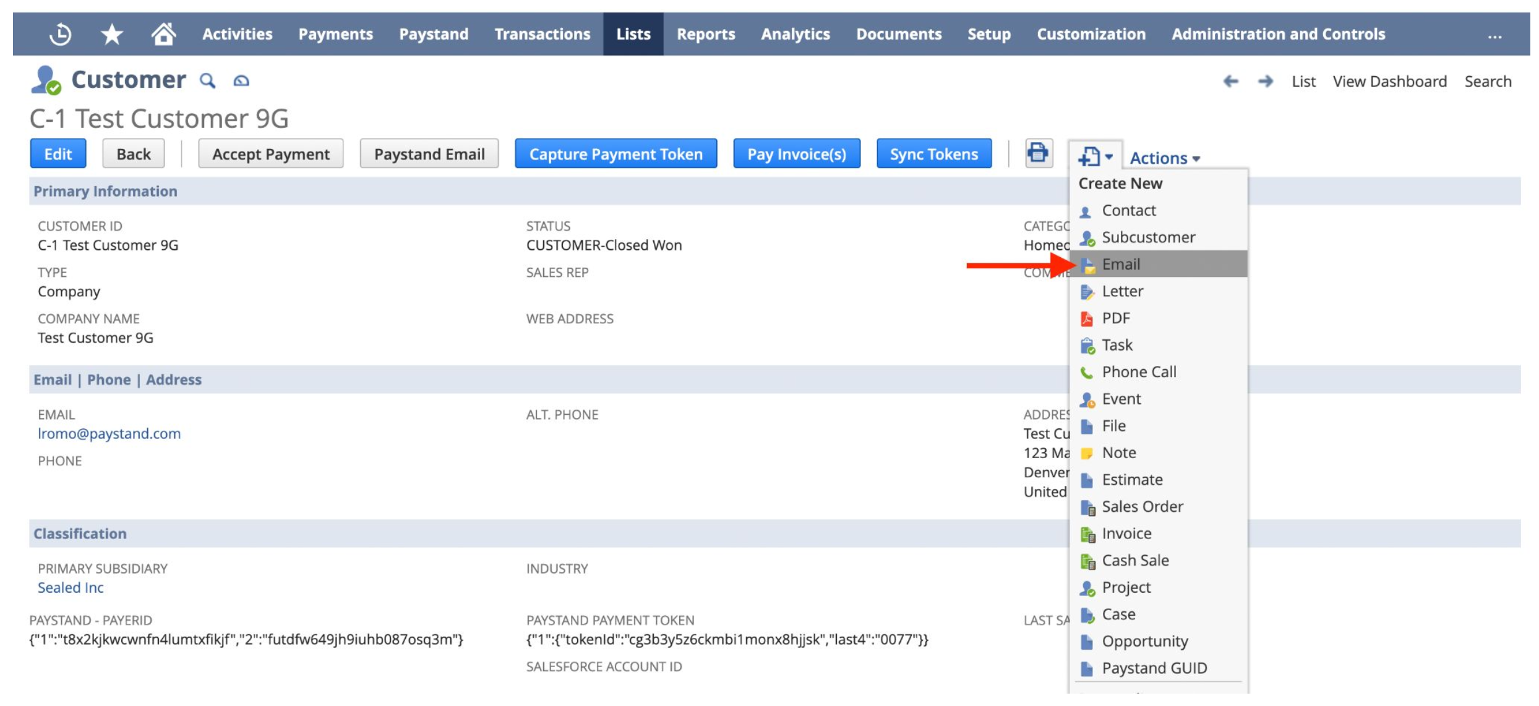Click the Search link at top right

tap(1488, 81)
